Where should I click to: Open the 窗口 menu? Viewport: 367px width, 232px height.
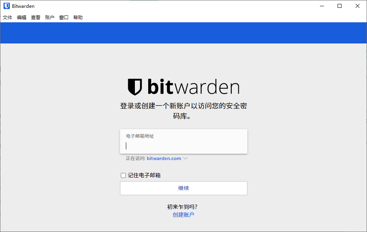pyautogui.click(x=64, y=18)
